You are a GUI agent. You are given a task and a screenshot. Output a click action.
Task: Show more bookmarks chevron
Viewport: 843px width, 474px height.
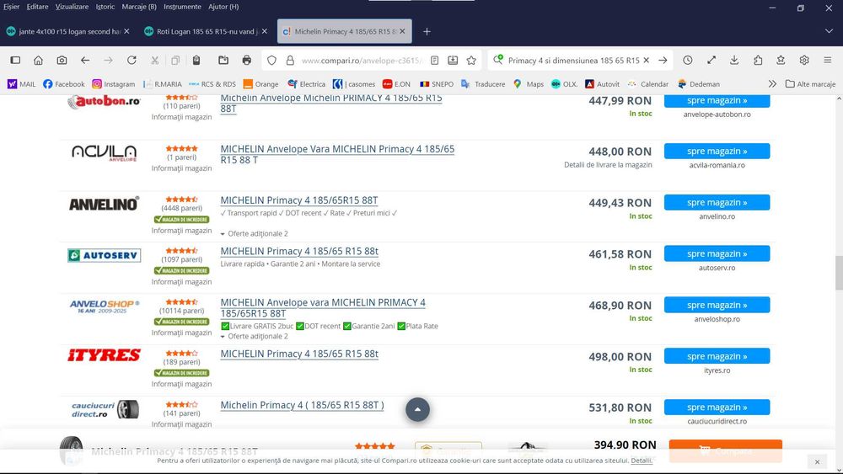coord(772,83)
